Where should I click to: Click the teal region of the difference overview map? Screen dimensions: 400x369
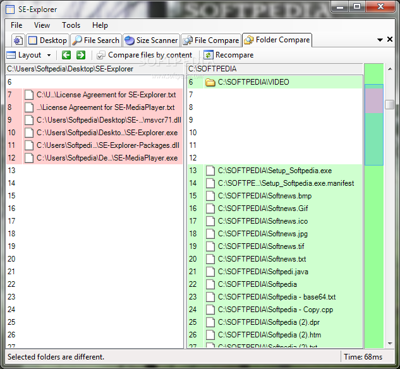[x=374, y=139]
